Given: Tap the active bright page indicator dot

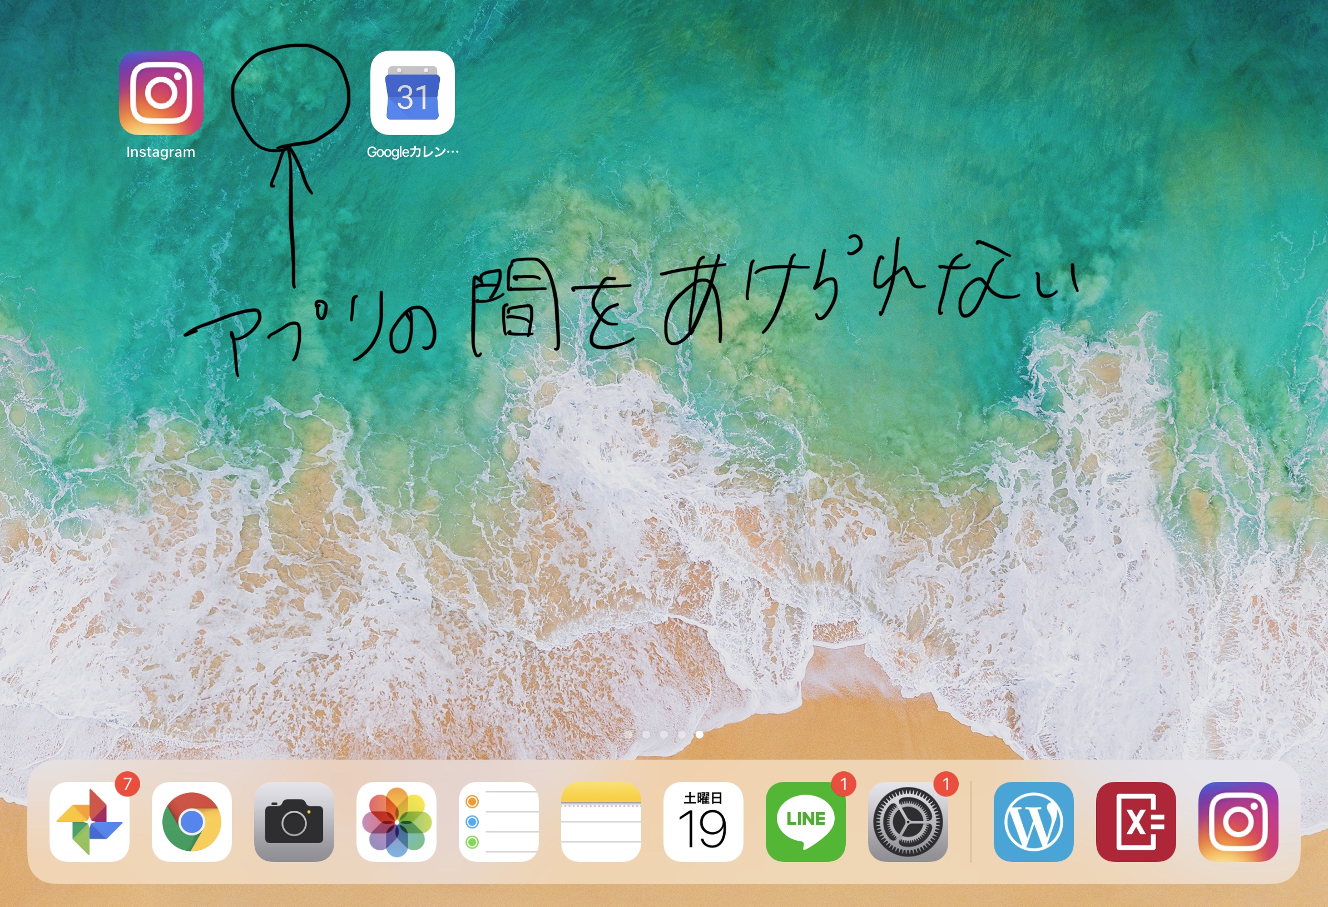Looking at the screenshot, I should point(700,735).
